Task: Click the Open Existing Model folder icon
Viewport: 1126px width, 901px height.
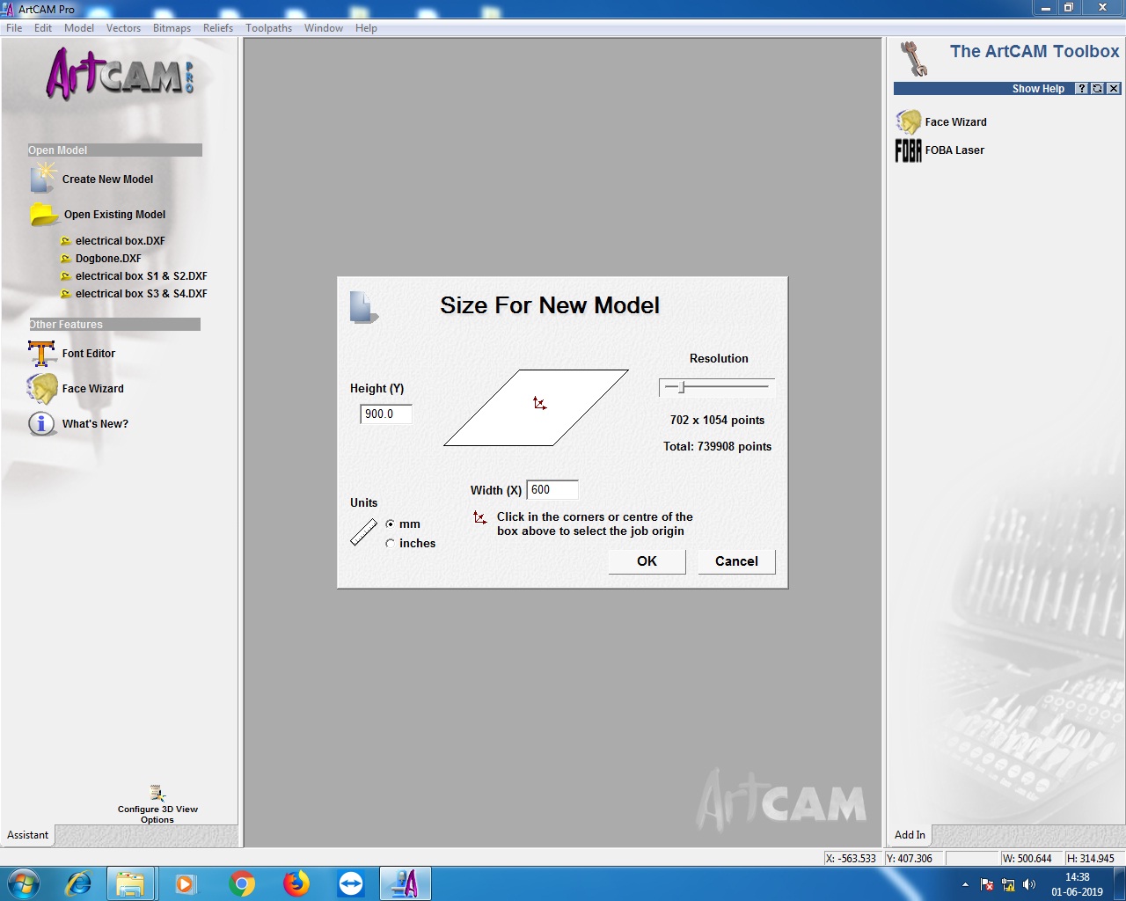Action: (x=44, y=214)
